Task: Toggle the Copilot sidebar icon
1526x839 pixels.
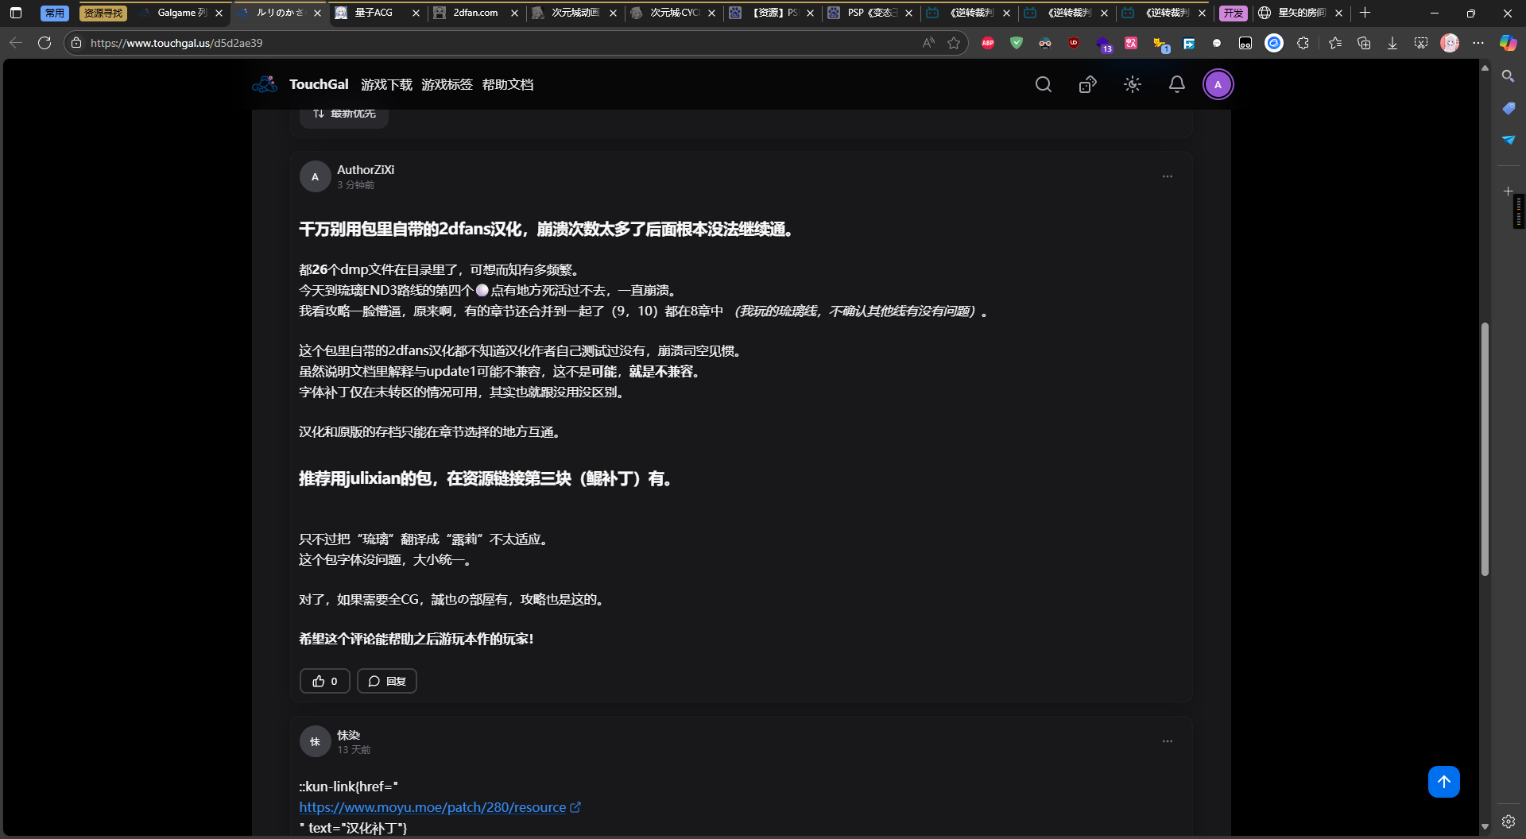Action: 1507,43
